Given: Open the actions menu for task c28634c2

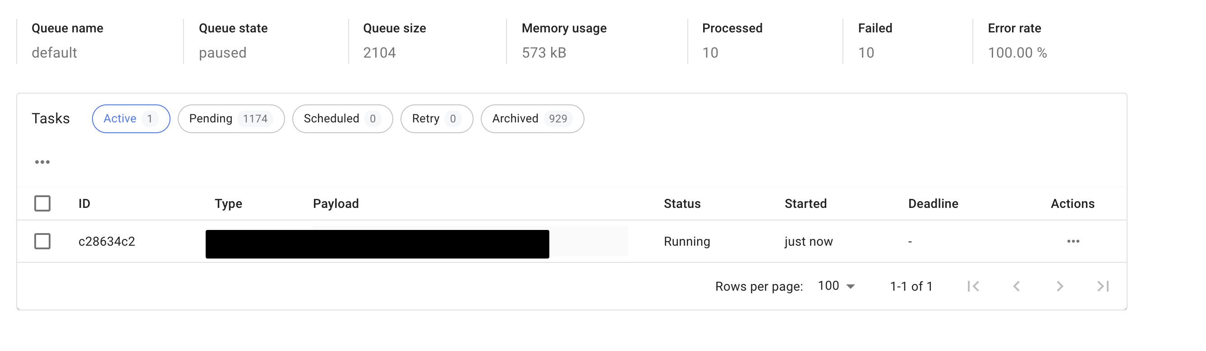Looking at the screenshot, I should tap(1073, 241).
